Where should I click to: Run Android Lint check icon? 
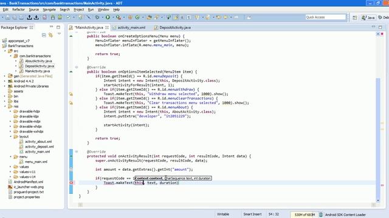(x=68, y=18)
